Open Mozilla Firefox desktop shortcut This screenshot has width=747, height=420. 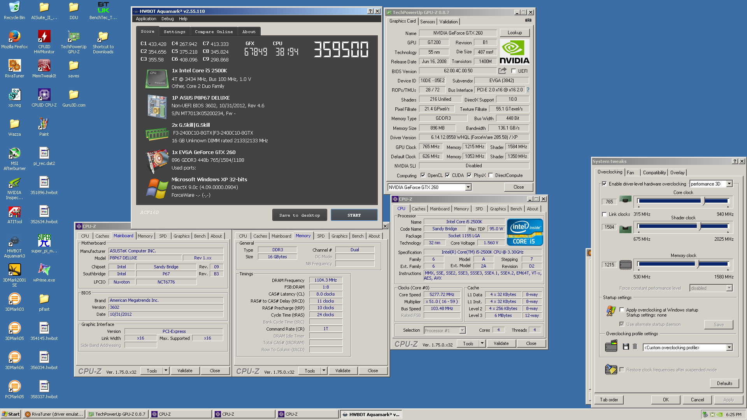point(14,39)
